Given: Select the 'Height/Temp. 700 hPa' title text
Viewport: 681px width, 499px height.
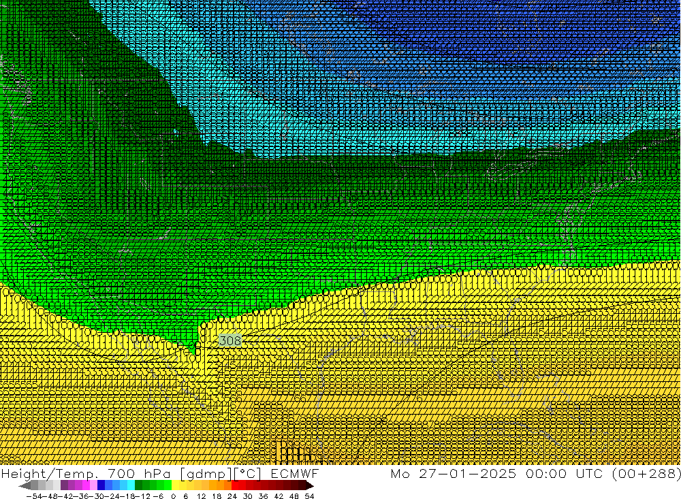Looking at the screenshot, I should click(86, 473).
